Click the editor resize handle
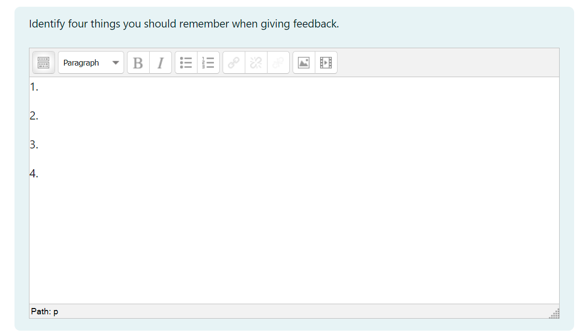The image size is (577, 336). coord(555,314)
